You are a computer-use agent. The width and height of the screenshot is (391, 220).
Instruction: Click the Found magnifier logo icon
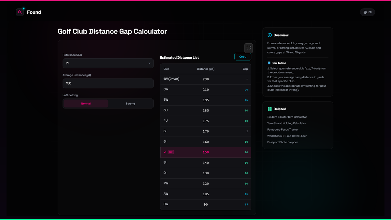tap(20, 12)
